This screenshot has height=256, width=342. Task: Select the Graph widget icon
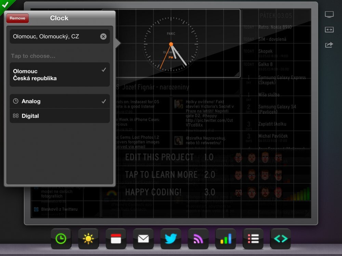click(225, 239)
